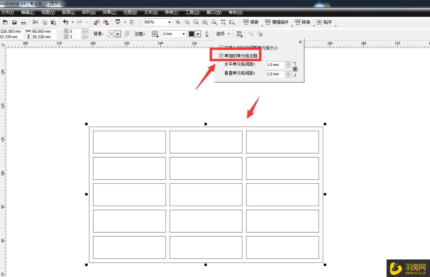
Task: Click the outline pen icon
Action: click(207, 34)
